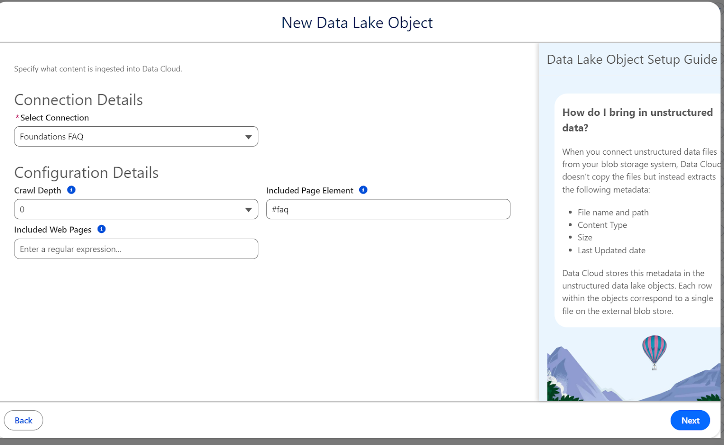Open the Select Connection dropdown showing Foundations FAQ
Image resolution: width=724 pixels, height=445 pixels.
[x=136, y=137]
